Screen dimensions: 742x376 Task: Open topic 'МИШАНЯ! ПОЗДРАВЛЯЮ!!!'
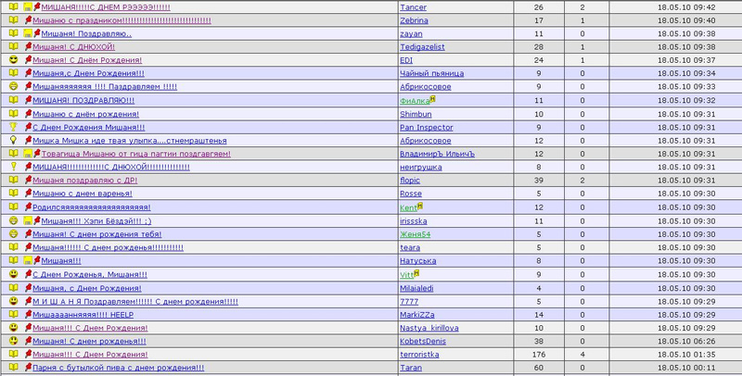point(83,100)
